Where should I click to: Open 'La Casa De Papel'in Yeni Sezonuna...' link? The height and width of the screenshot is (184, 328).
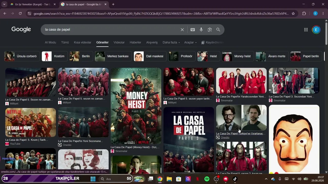click(x=80, y=141)
